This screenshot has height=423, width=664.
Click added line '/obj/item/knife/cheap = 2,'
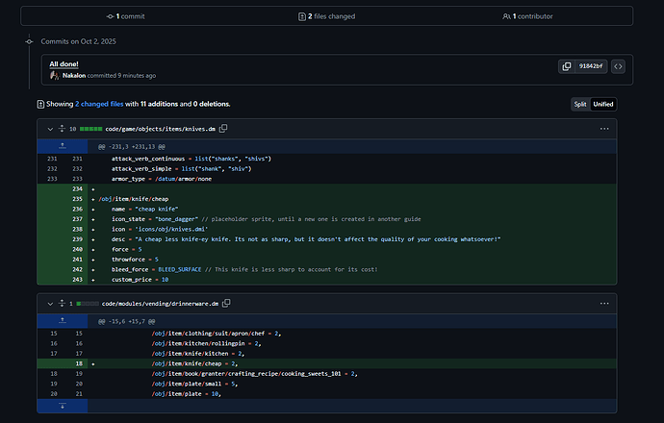[x=194, y=363]
